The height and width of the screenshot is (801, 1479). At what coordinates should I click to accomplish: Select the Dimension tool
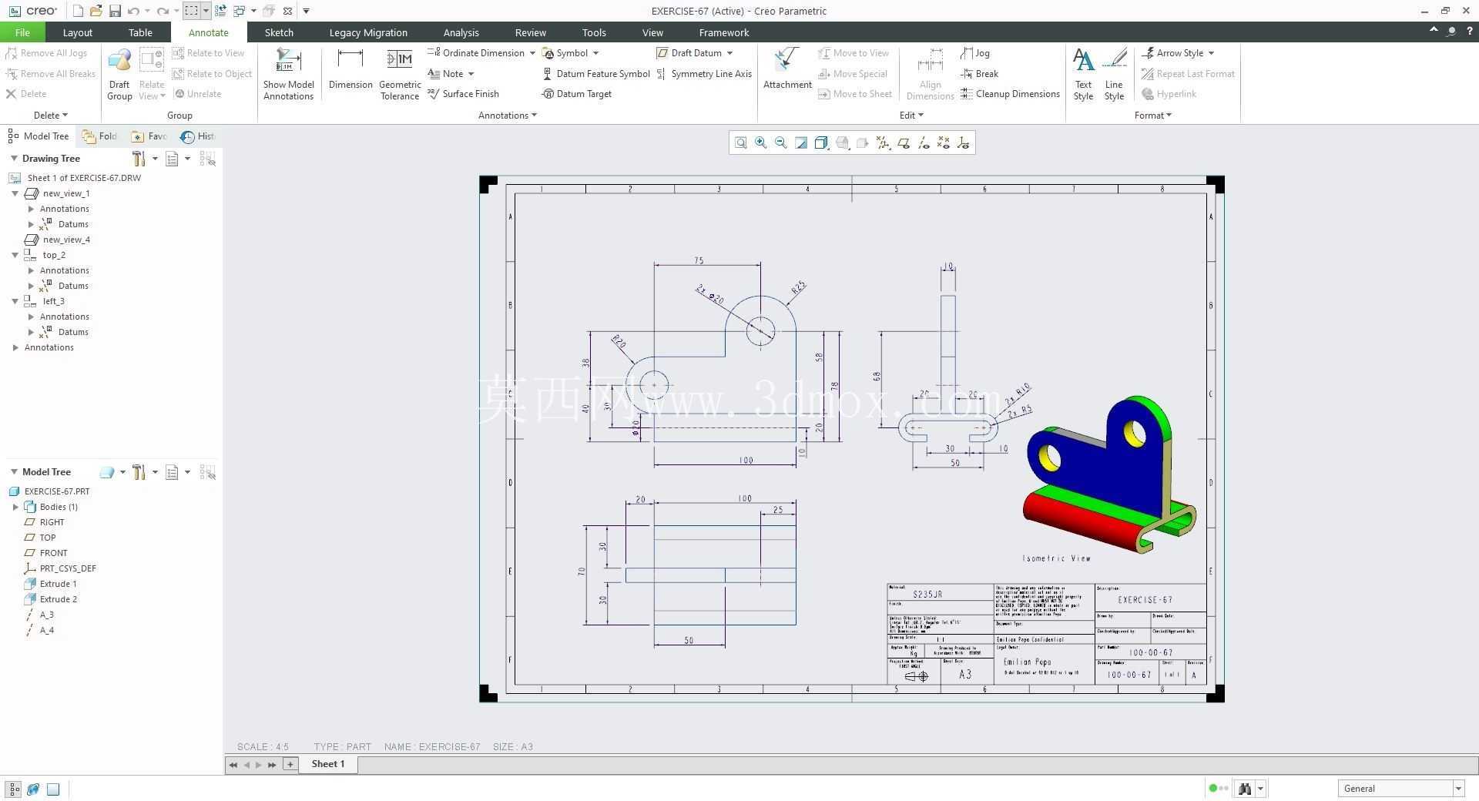(350, 69)
